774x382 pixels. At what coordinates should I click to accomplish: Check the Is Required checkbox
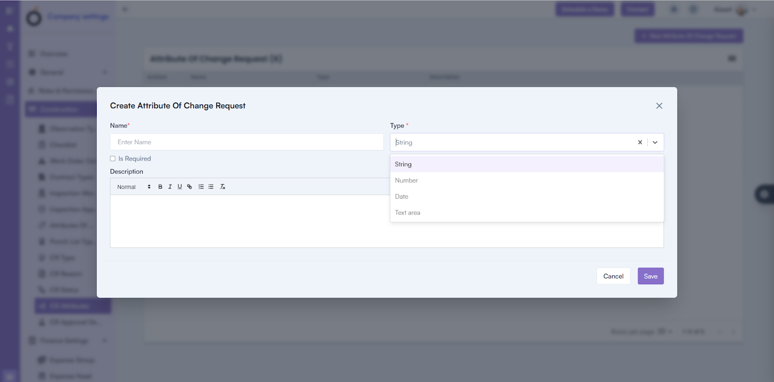pos(113,159)
